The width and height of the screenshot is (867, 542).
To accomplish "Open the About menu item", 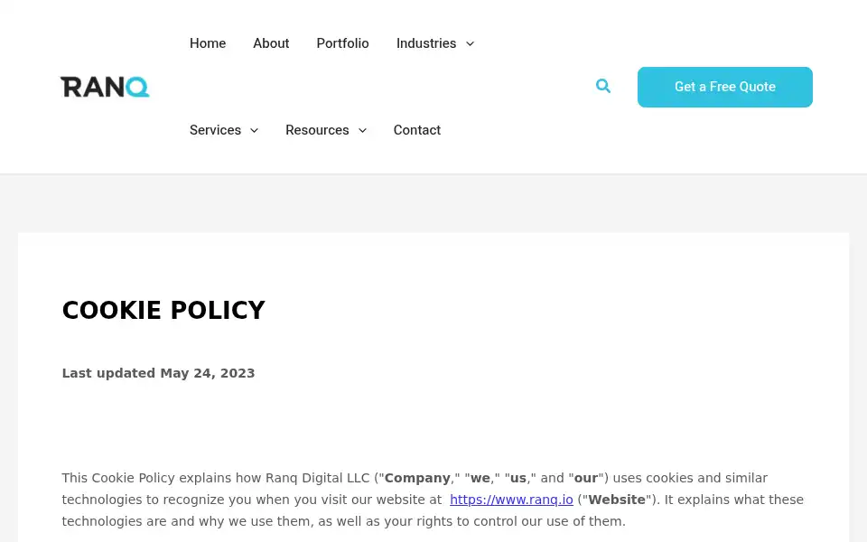I will 271,43.
